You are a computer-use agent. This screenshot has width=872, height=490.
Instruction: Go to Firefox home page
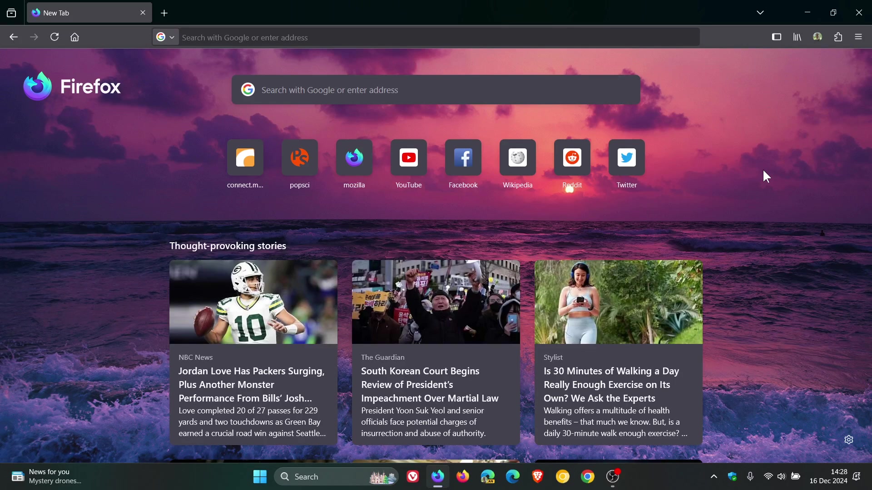coord(75,37)
